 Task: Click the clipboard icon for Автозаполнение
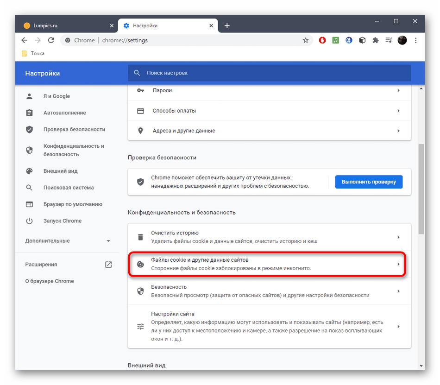tap(29, 113)
